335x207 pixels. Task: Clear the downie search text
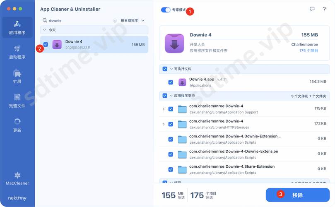pos(115,21)
